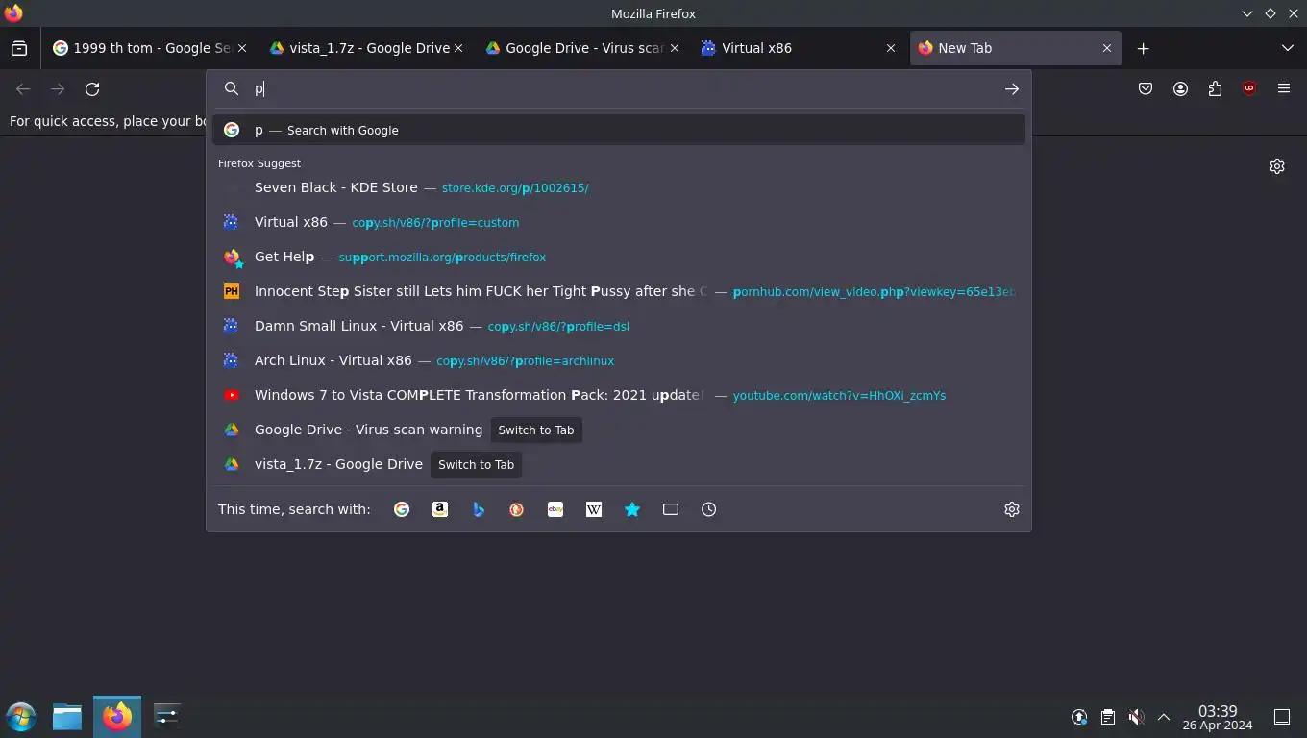
Task: Go back with the back arrow
Action: (x=23, y=88)
